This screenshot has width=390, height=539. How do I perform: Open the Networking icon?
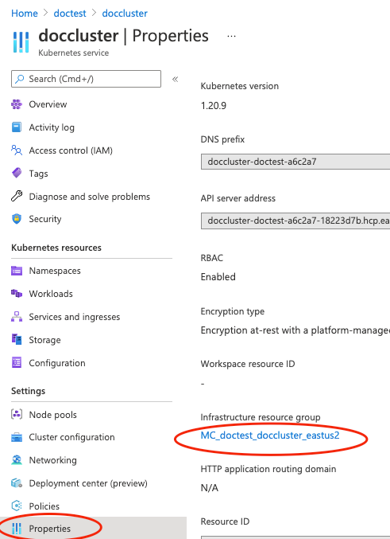pyautogui.click(x=17, y=460)
